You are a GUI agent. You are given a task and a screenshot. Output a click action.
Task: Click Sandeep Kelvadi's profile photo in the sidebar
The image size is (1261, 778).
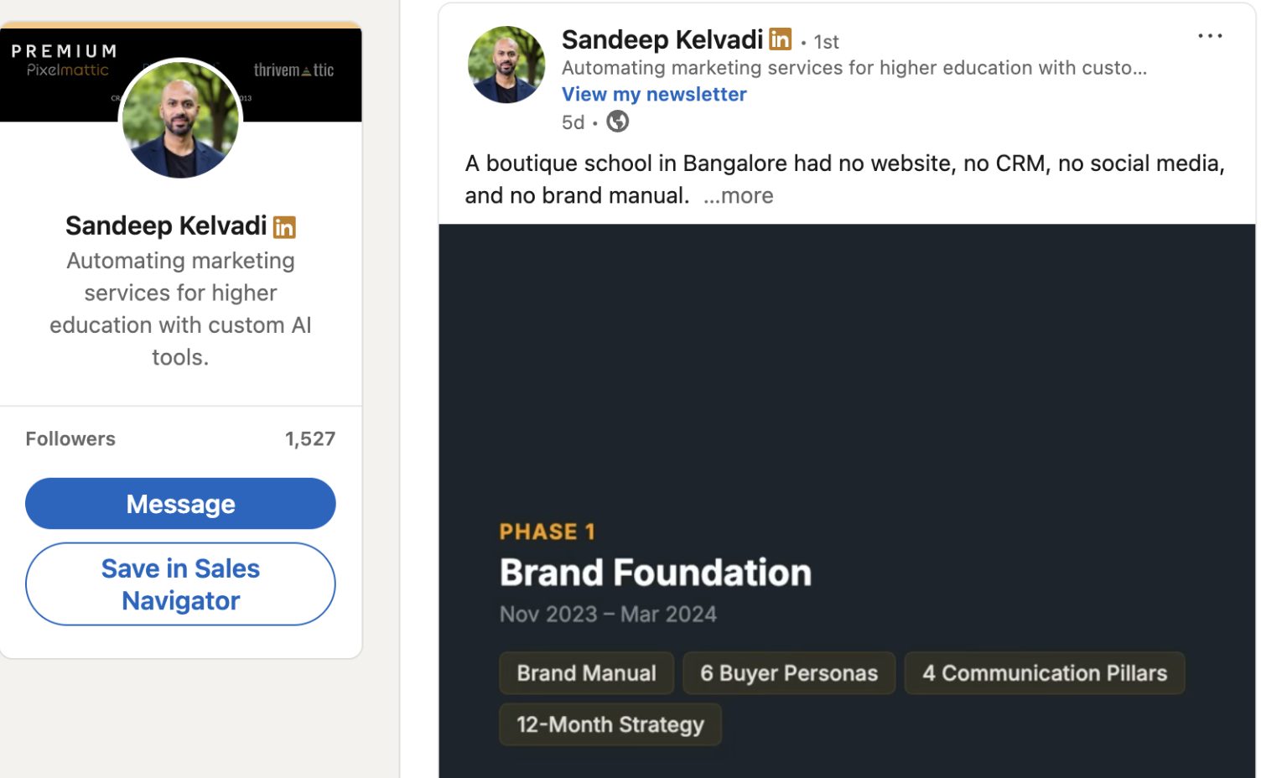tap(180, 119)
